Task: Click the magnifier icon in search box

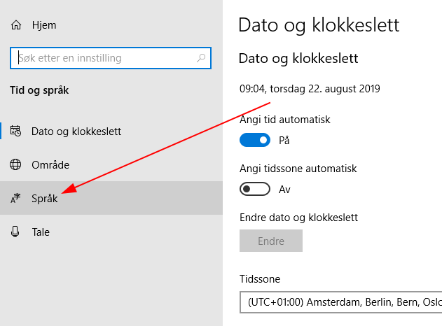Action: 201,58
